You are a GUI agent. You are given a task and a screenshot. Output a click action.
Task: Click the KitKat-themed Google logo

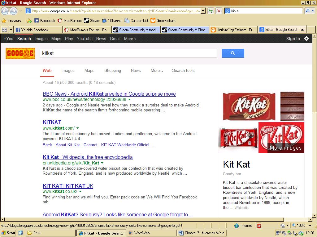click(x=20, y=53)
